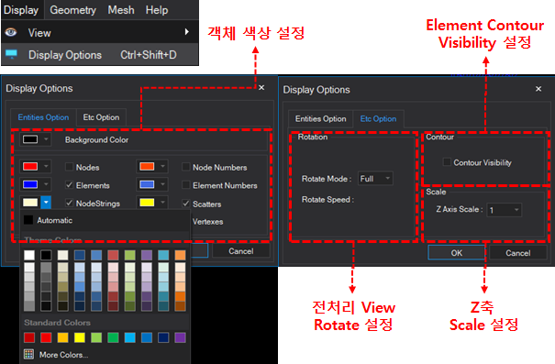Image resolution: width=555 pixels, height=364 pixels.
Task: Open the Geometry menu
Action: point(72,10)
